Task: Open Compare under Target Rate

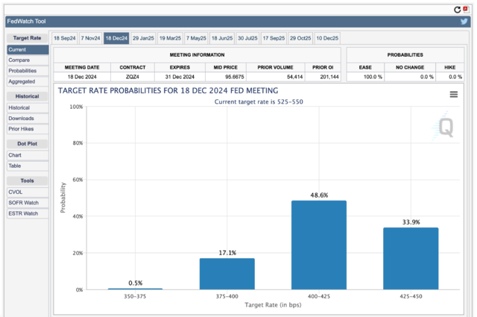Action: (19, 60)
